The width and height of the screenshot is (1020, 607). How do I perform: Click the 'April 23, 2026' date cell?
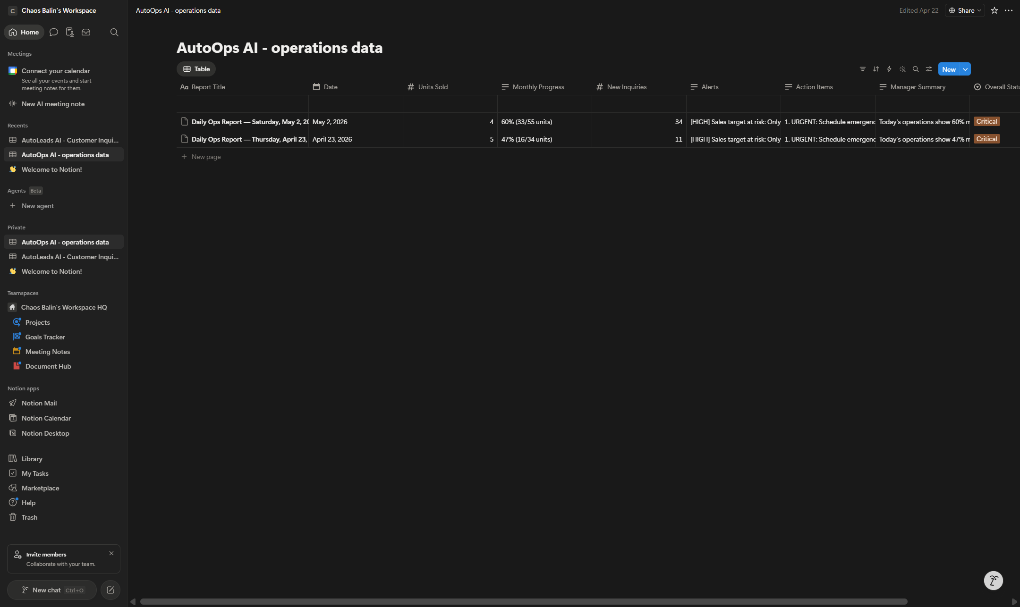click(x=356, y=139)
